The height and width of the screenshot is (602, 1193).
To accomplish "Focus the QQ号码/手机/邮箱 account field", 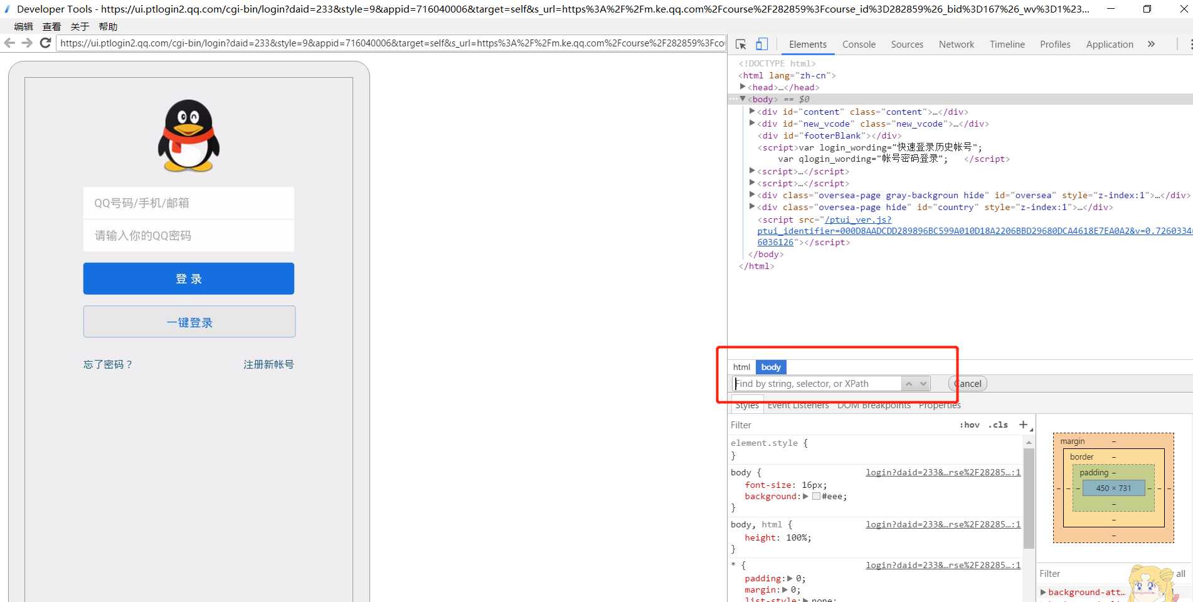I will [x=189, y=203].
